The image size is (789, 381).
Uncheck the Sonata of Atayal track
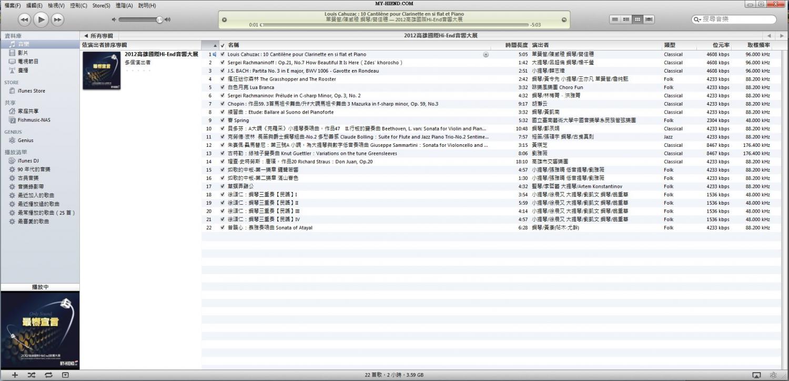222,228
